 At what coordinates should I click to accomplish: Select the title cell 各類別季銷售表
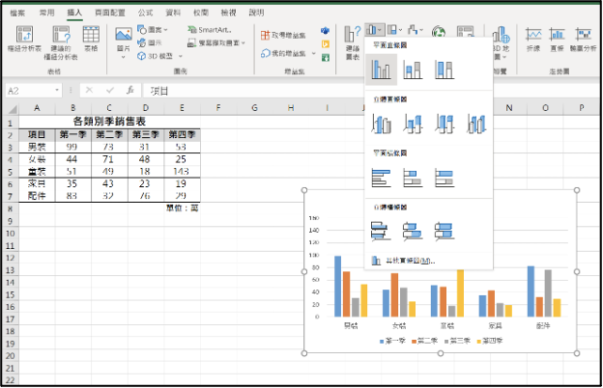[109, 122]
